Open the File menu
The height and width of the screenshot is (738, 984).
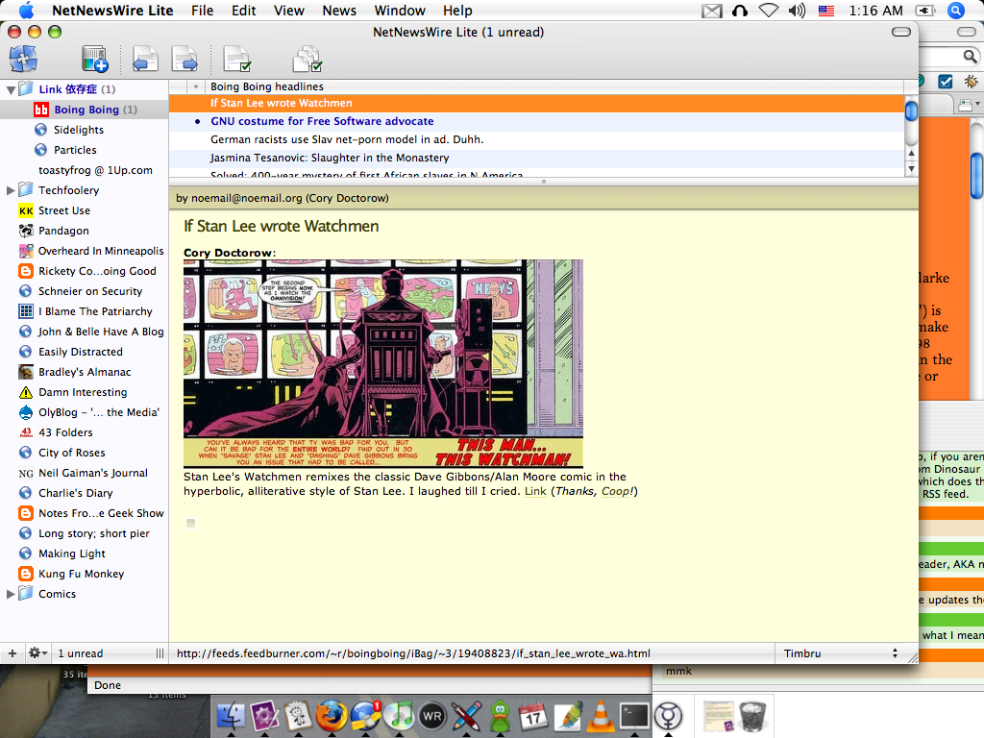(x=202, y=11)
